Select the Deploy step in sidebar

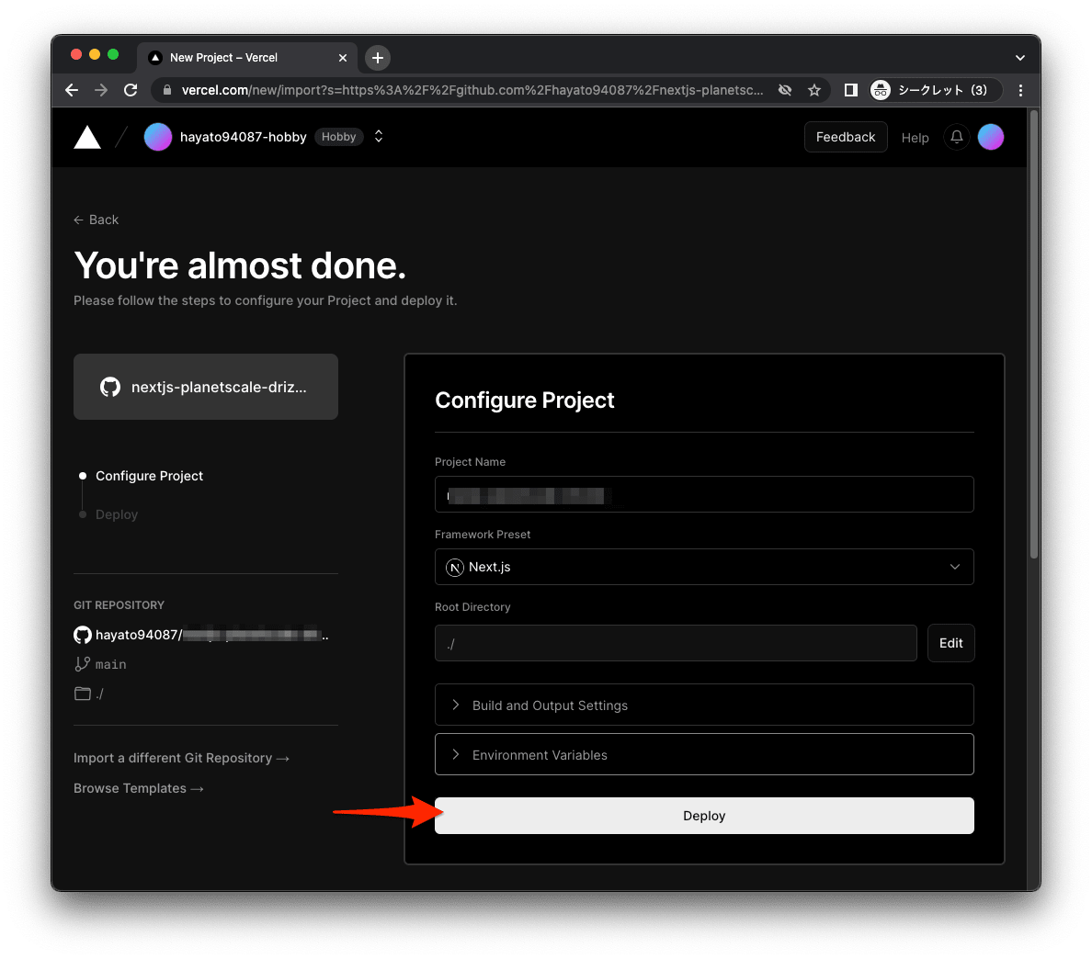(117, 514)
